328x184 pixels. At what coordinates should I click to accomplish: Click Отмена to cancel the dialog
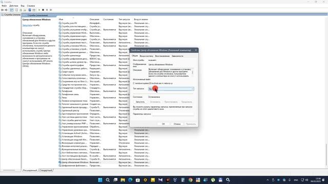177,124
